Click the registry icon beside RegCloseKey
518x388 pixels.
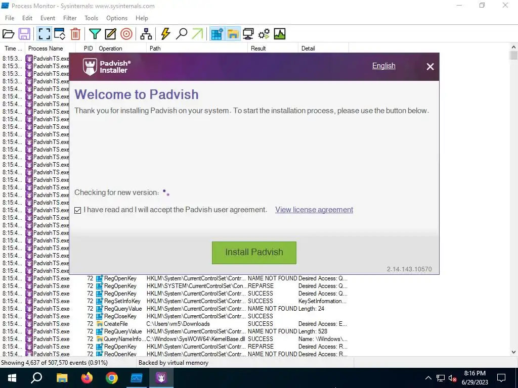[x=100, y=316]
